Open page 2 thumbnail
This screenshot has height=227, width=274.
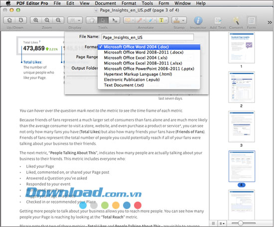(x=242, y=87)
